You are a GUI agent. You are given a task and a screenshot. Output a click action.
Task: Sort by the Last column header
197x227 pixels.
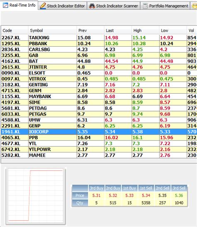(118, 30)
